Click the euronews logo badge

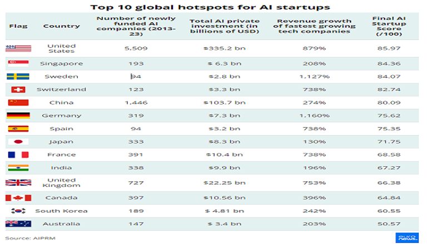tap(408, 237)
